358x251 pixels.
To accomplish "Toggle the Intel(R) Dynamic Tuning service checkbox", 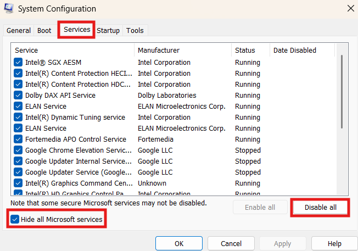I will [x=18, y=117].
